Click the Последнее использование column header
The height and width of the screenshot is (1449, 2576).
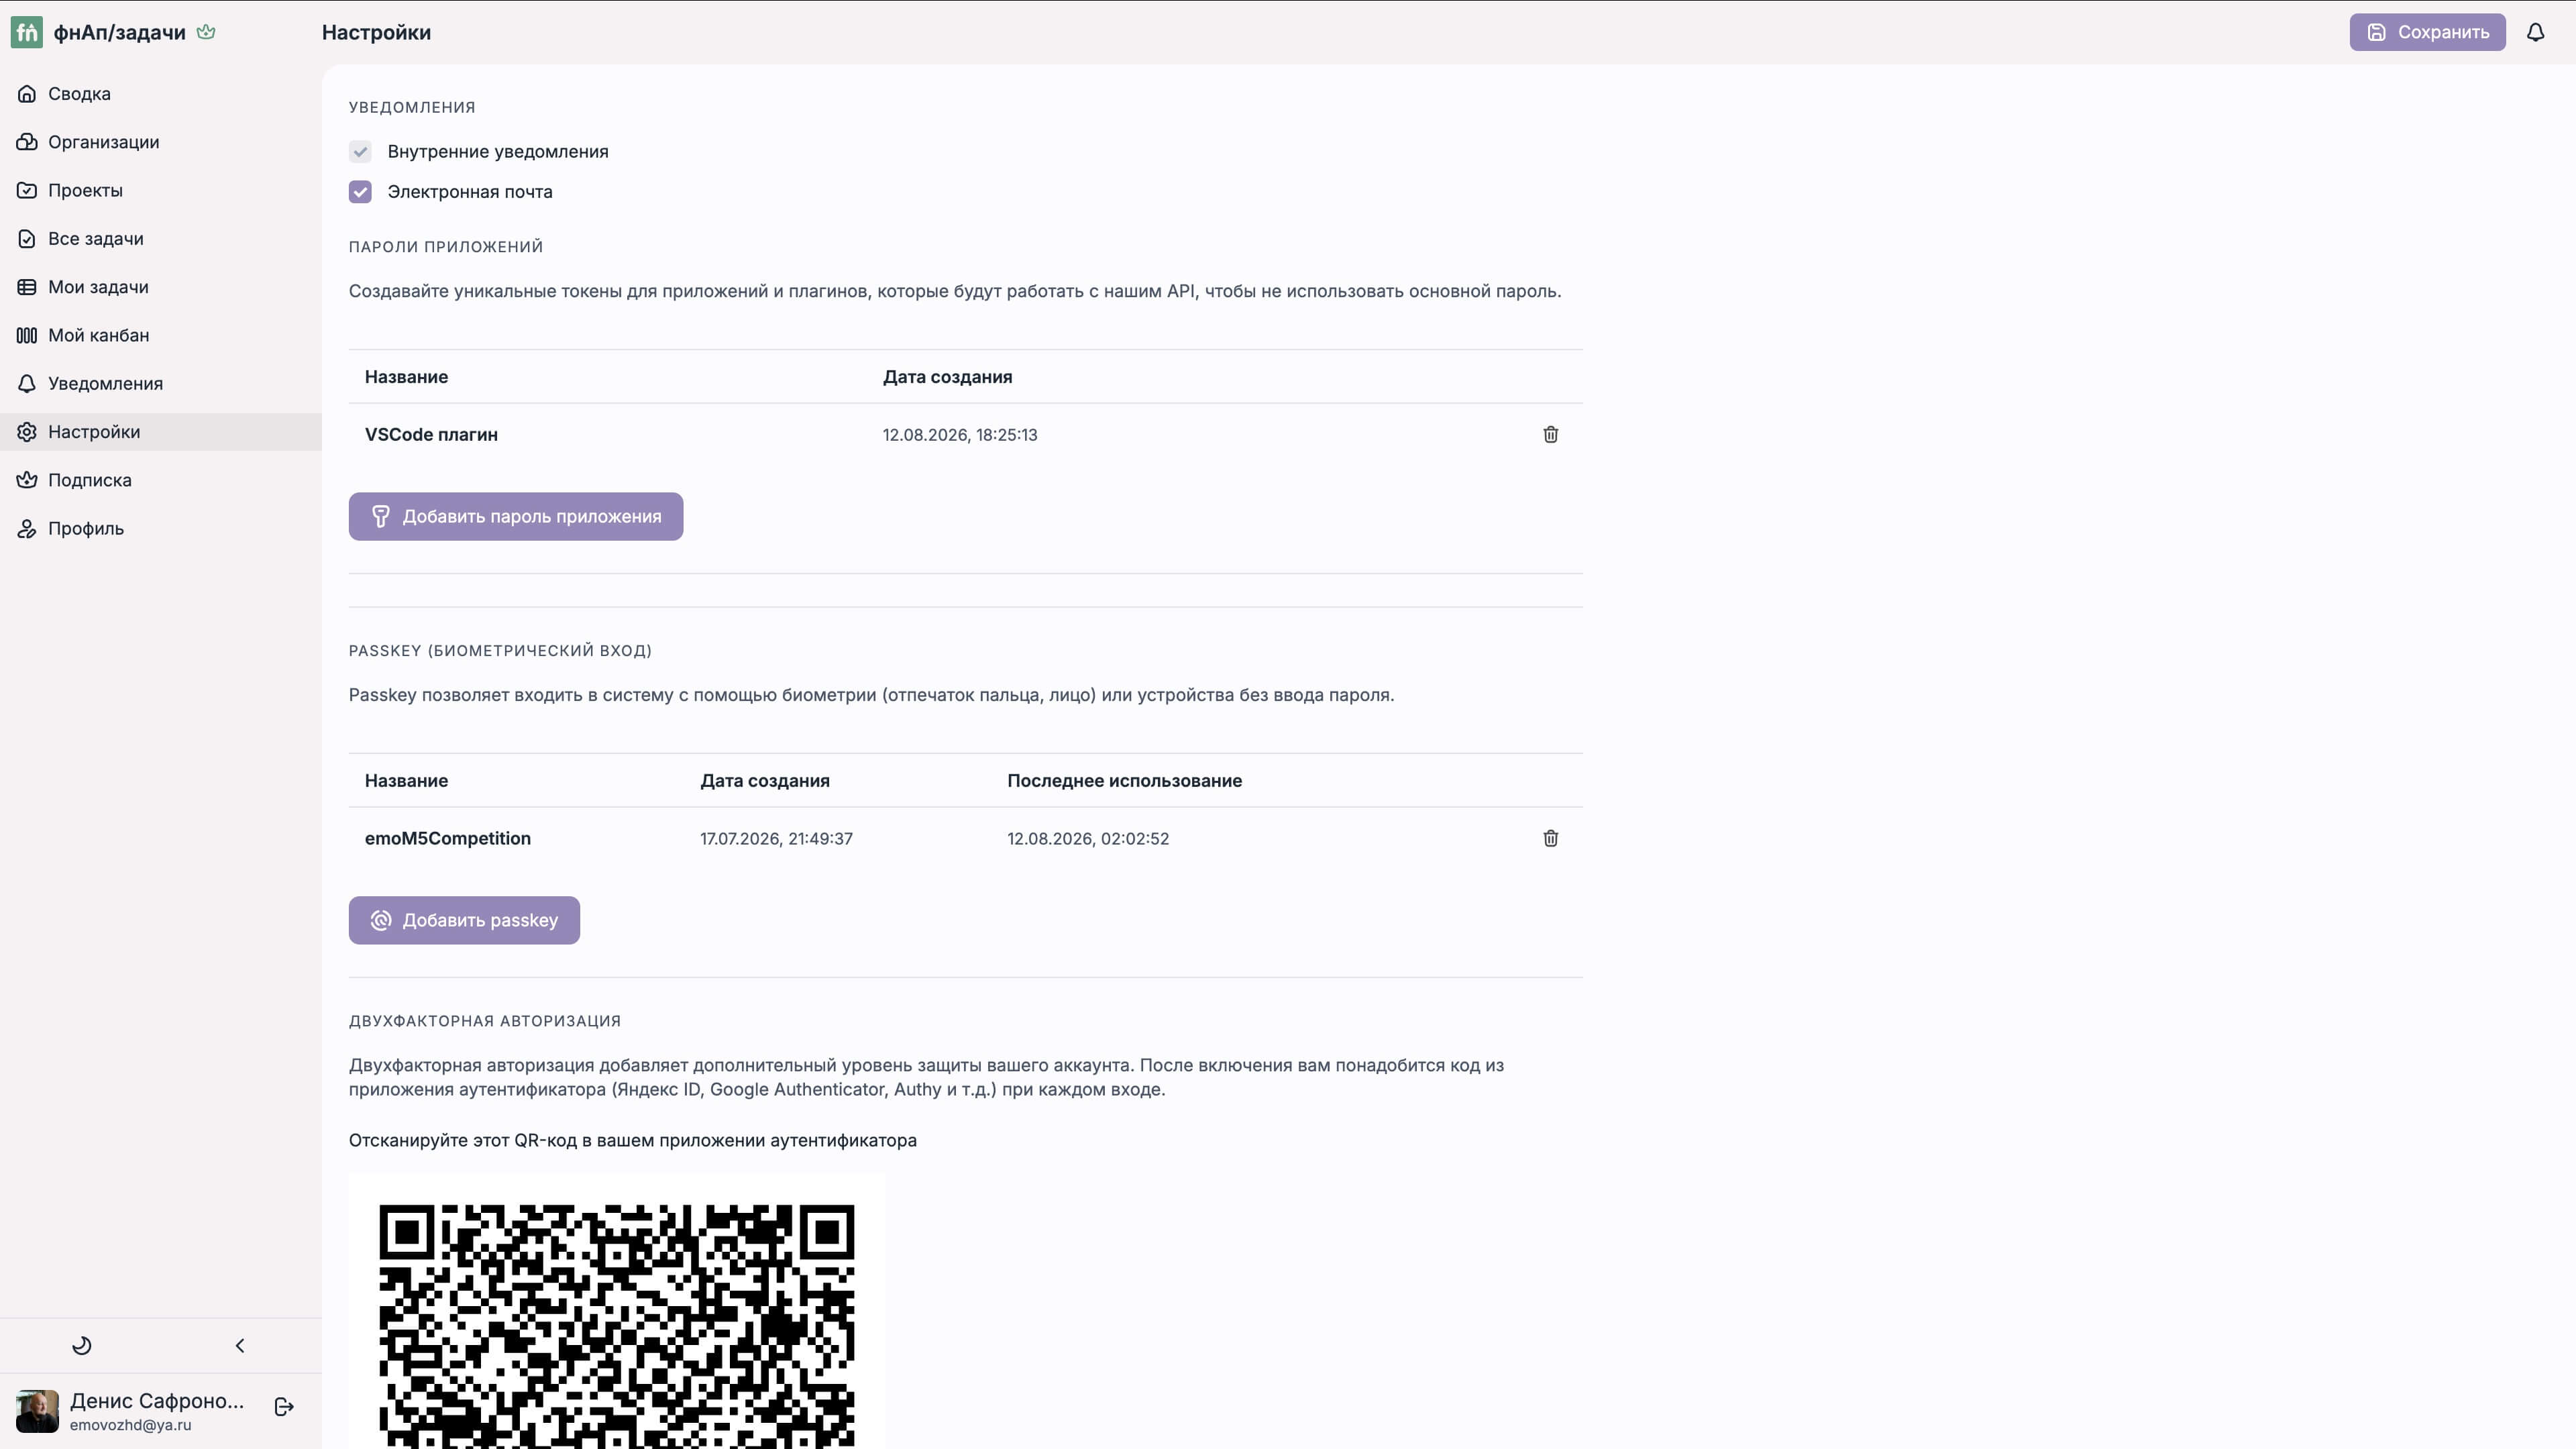point(1124,781)
